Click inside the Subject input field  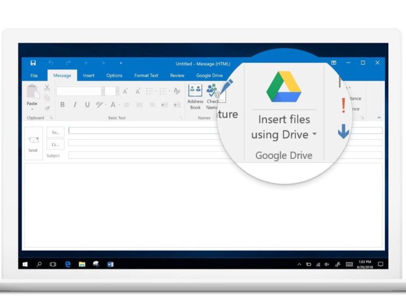click(135, 155)
